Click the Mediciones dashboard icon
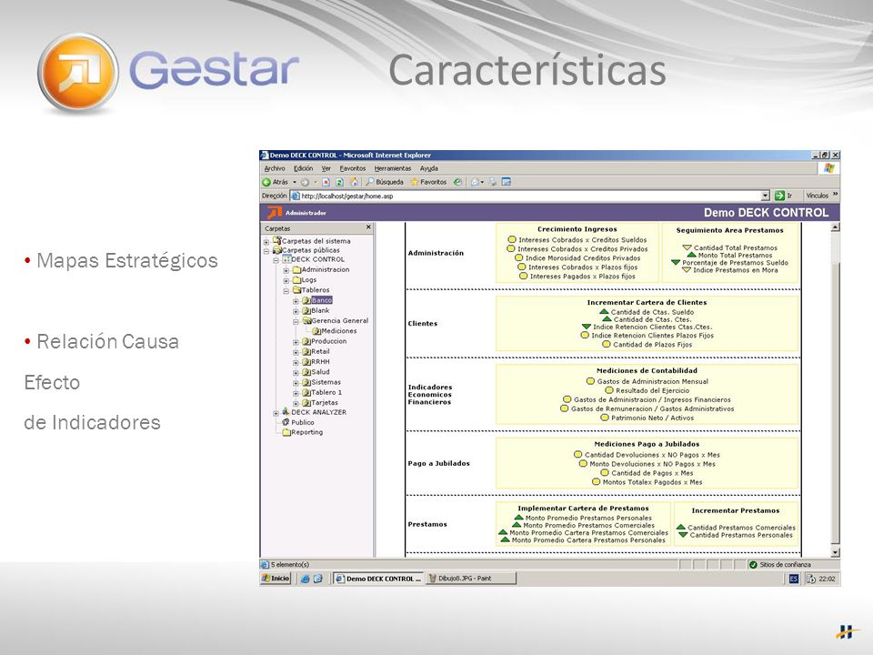The image size is (873, 655). click(x=316, y=331)
